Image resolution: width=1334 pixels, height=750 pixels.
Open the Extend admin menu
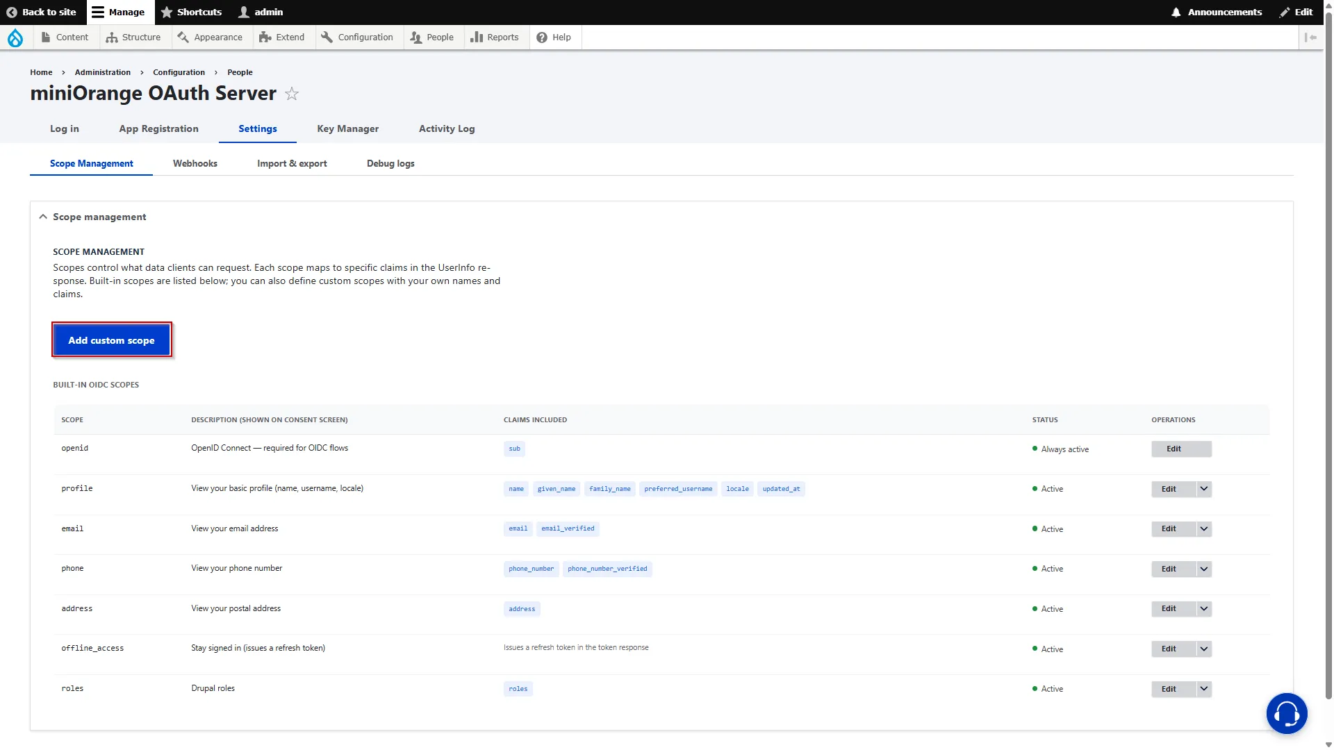pyautogui.click(x=282, y=37)
